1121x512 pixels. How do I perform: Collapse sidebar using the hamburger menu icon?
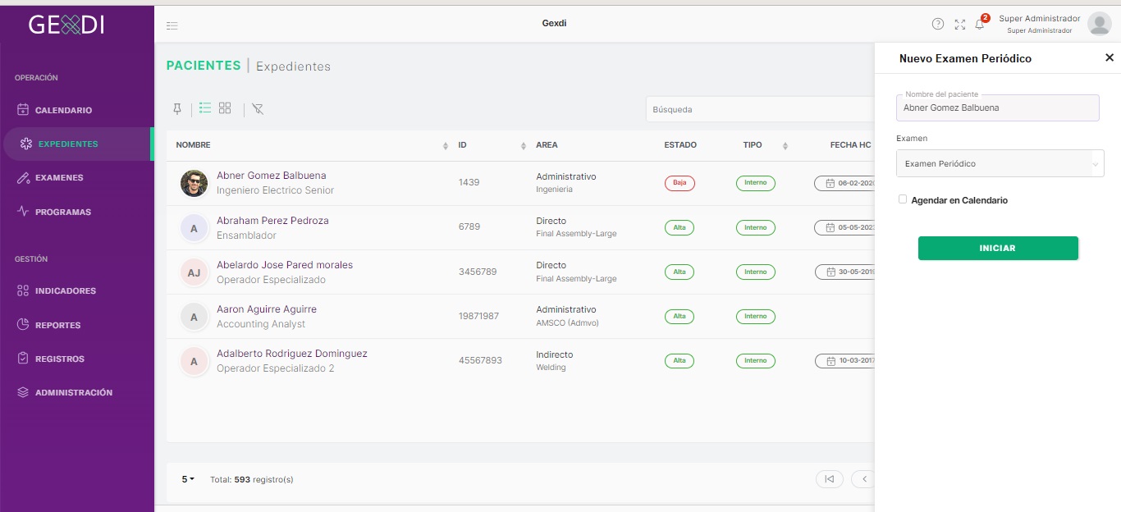pos(172,25)
